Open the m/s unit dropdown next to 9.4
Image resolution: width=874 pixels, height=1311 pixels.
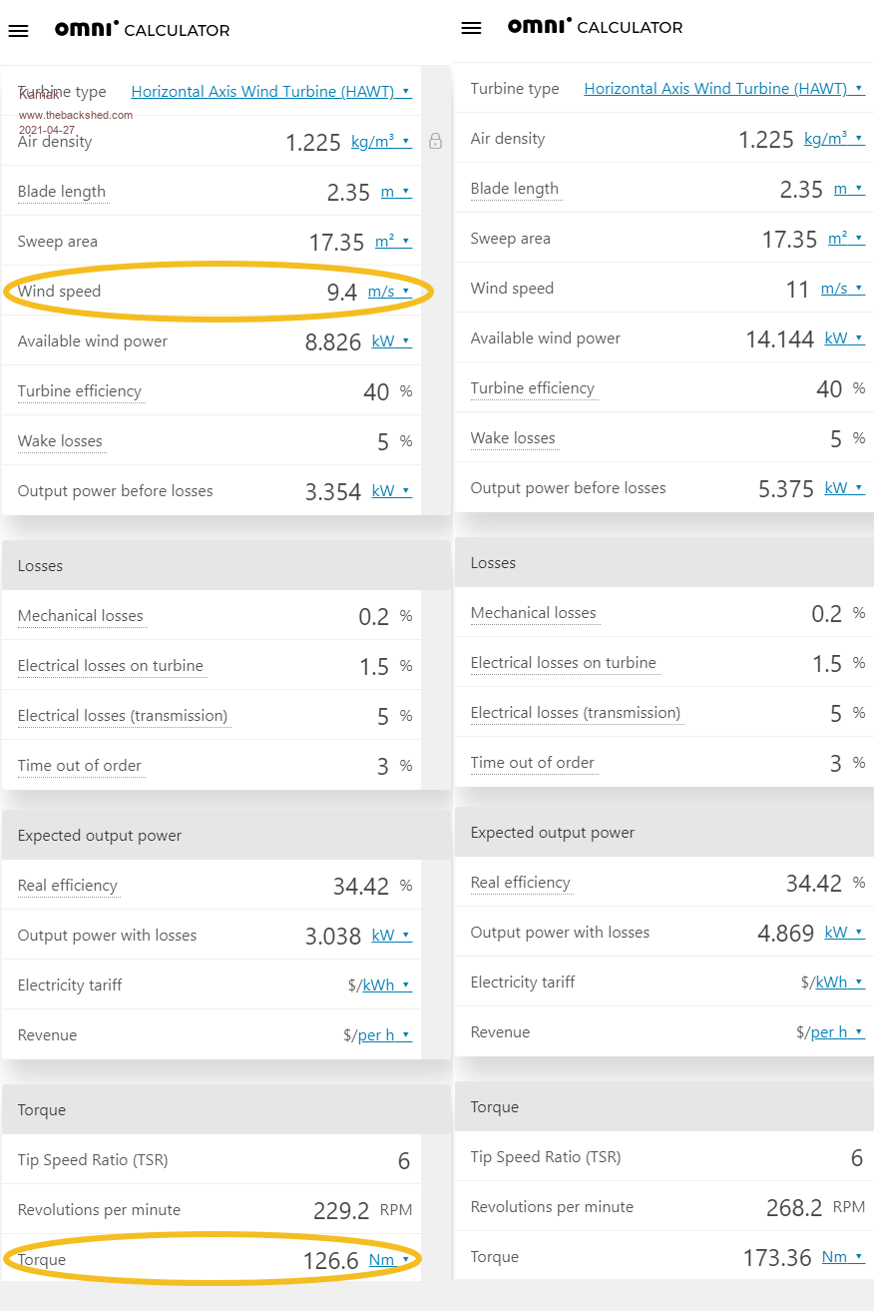click(389, 292)
